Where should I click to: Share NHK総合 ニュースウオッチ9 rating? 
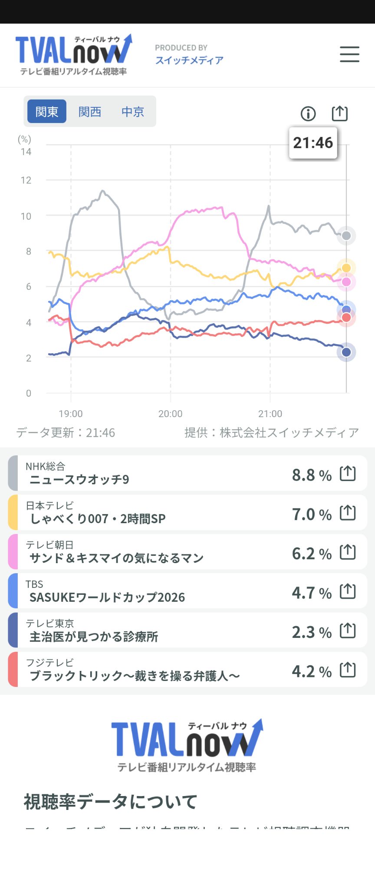click(x=348, y=473)
